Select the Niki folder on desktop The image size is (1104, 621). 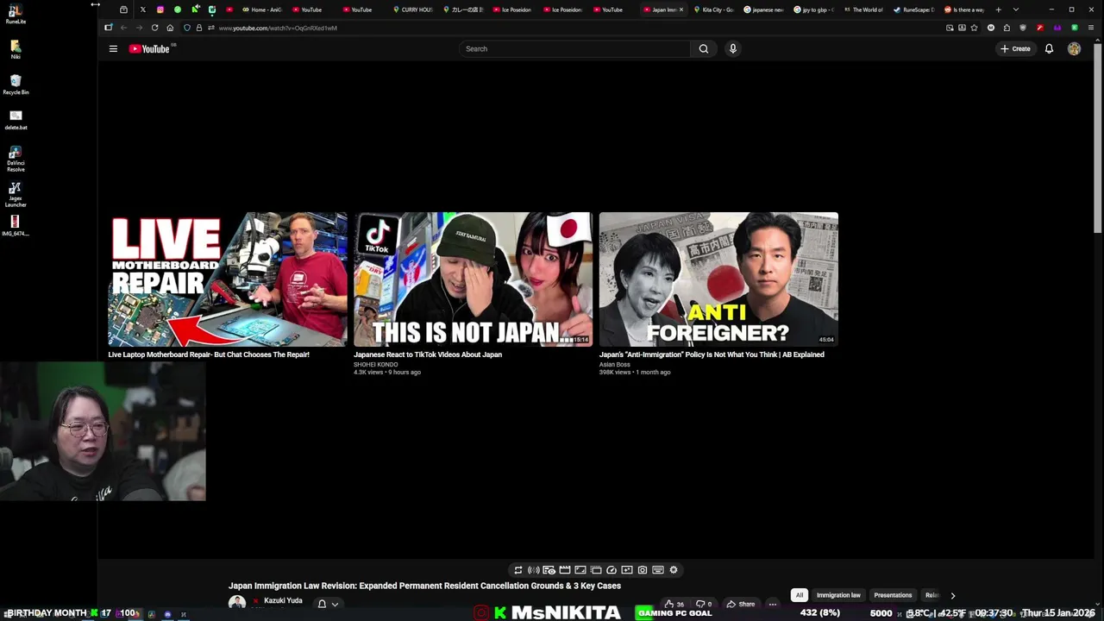pos(16,48)
